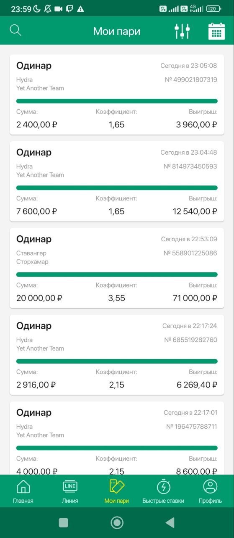The height and width of the screenshot is (538, 234).
Task: Open the search magnifier icon
Action: click(15, 30)
